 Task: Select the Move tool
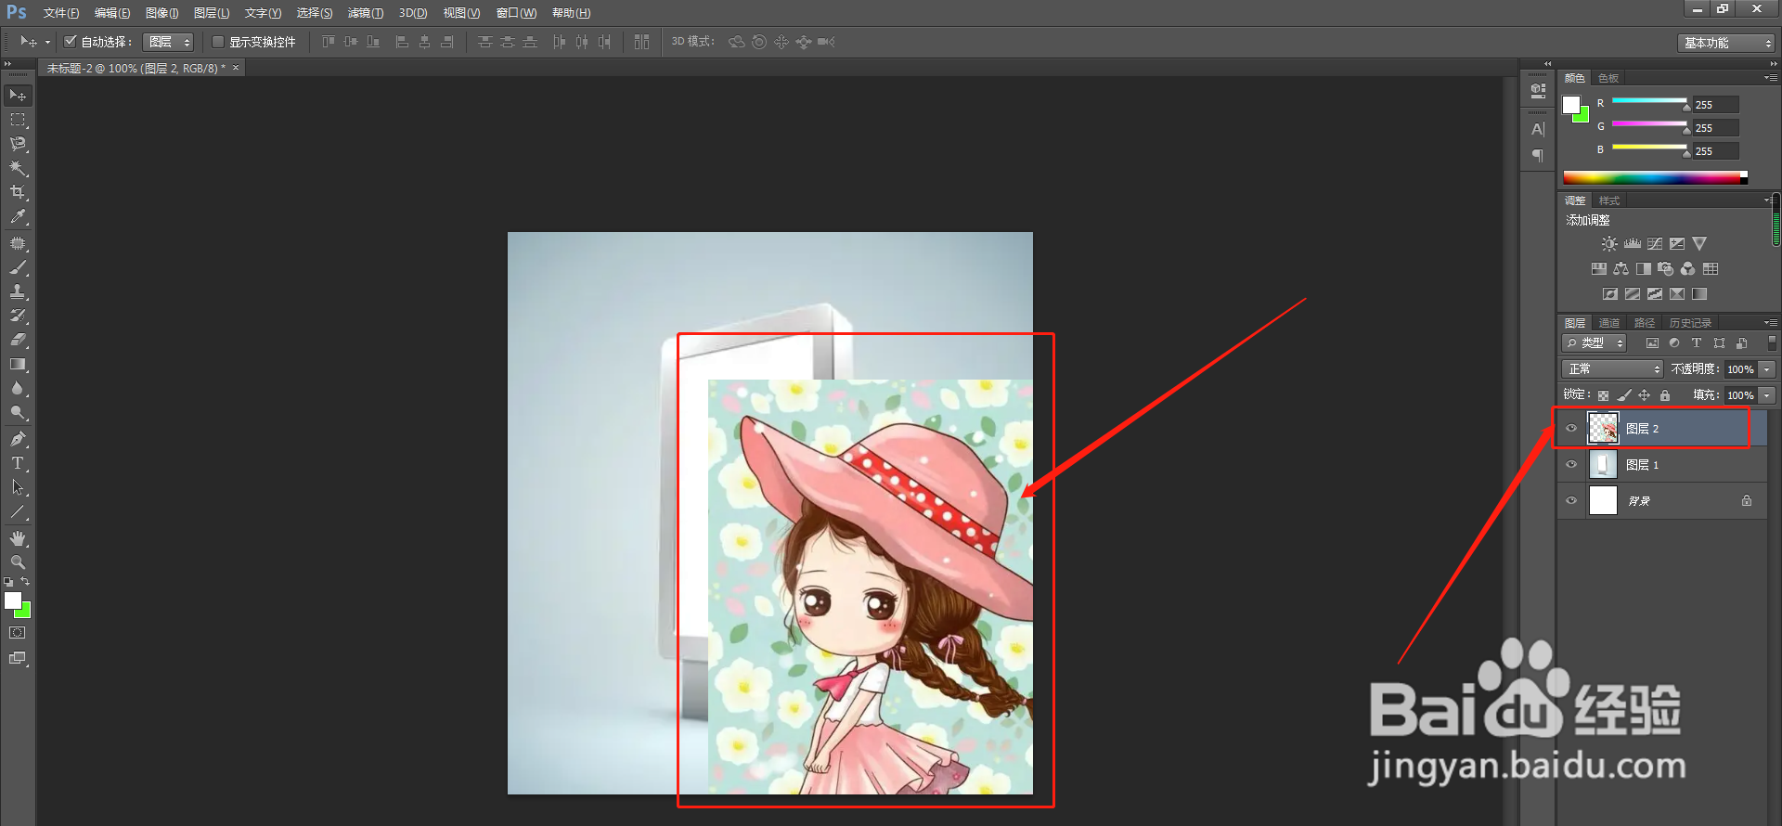coord(18,96)
